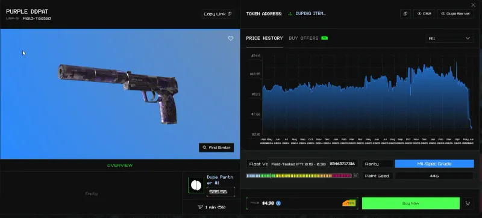Click the Paint Seed value 446
The image size is (482, 218).
tap(434, 176)
